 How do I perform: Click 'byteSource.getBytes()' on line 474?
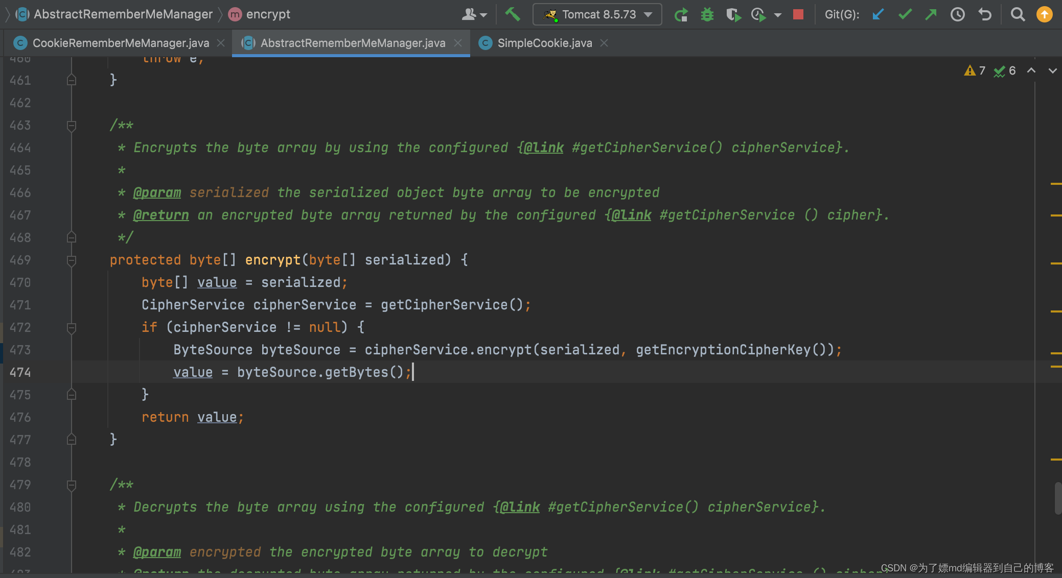tap(320, 372)
